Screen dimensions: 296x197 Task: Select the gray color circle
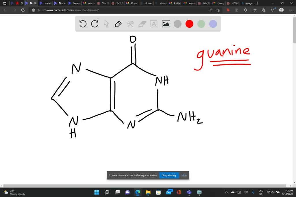coord(177,24)
